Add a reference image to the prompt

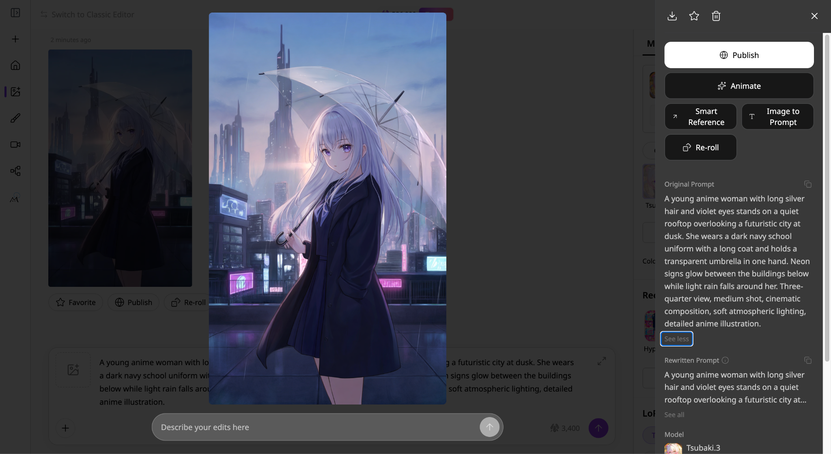73,370
